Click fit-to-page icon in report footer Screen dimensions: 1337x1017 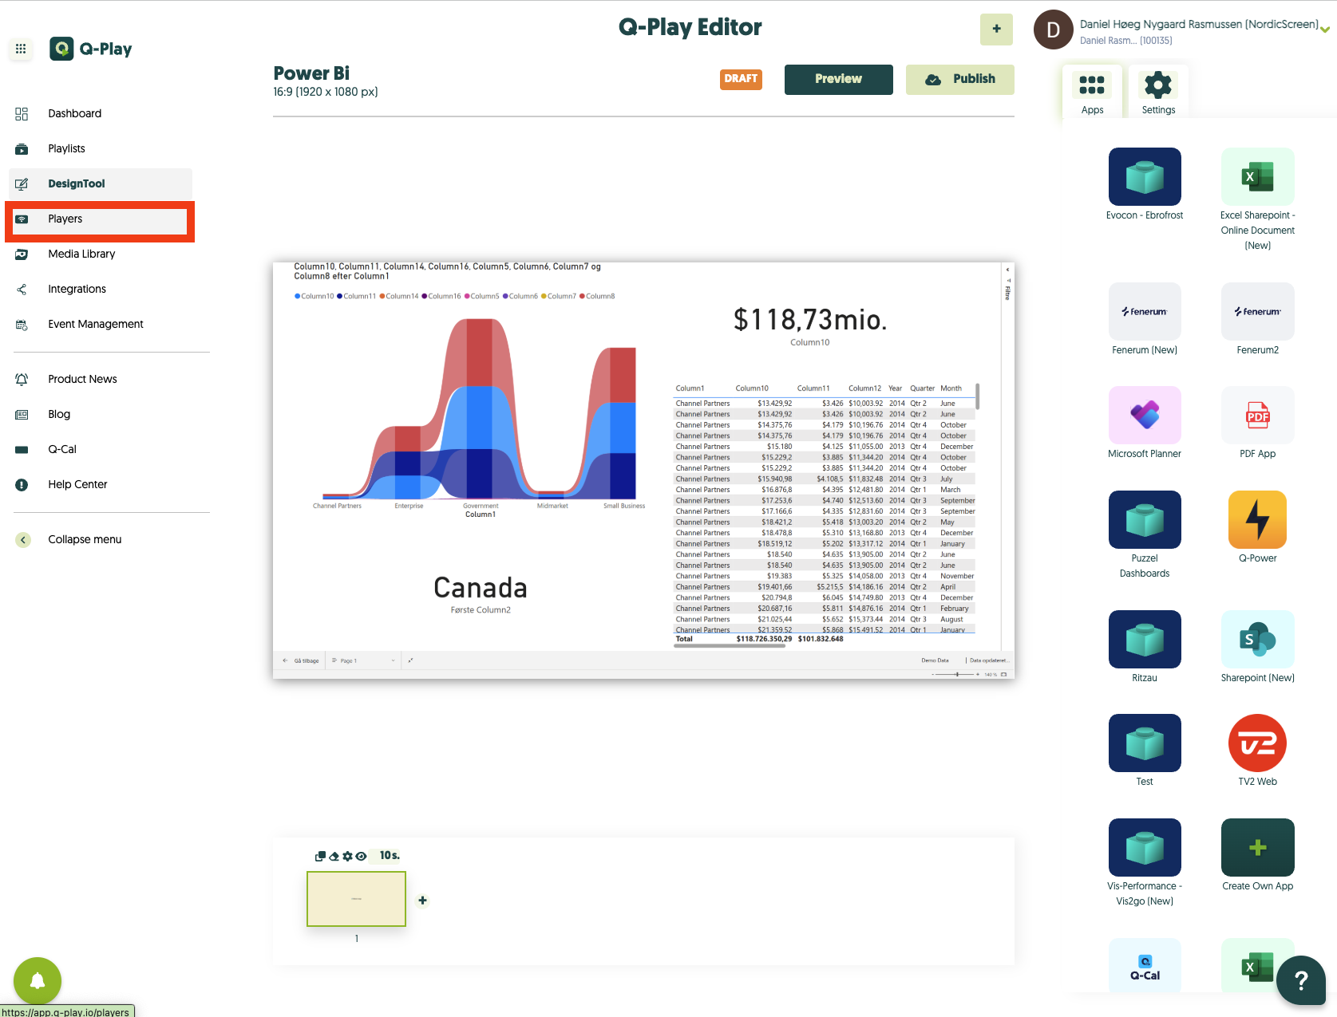1004,675
